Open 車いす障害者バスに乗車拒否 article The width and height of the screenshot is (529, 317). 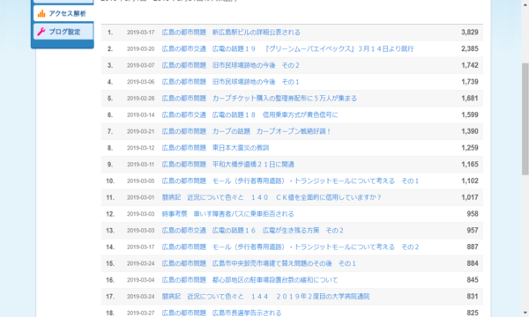click(x=227, y=214)
